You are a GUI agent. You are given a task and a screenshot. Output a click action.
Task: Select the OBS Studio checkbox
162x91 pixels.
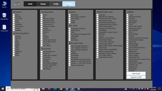(x=97, y=48)
